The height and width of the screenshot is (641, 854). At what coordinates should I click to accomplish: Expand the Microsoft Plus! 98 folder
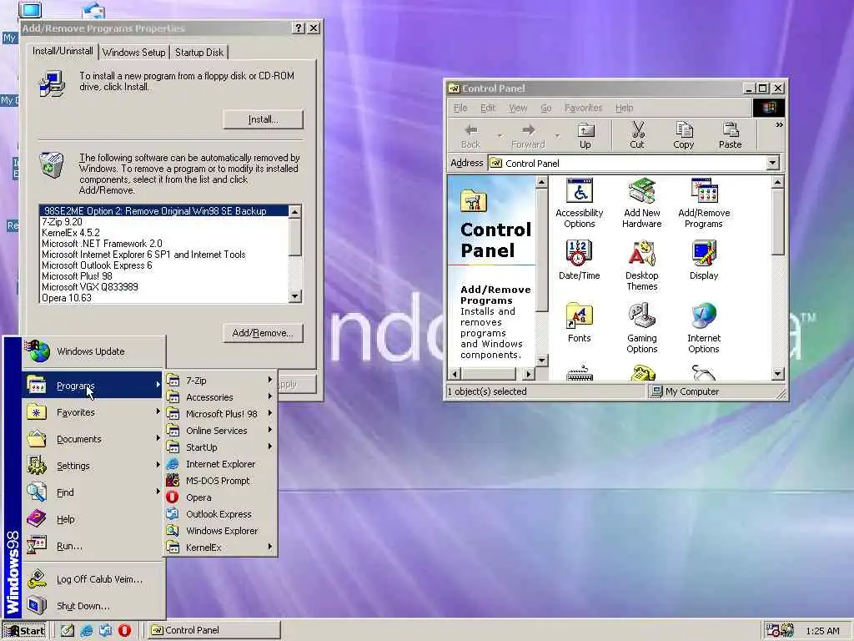pyautogui.click(x=220, y=414)
